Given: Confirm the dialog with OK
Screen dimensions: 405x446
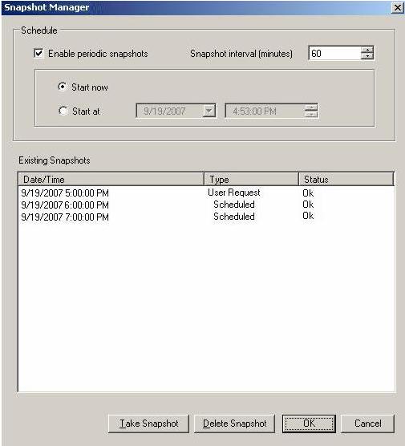Looking at the screenshot, I should coord(309,424).
